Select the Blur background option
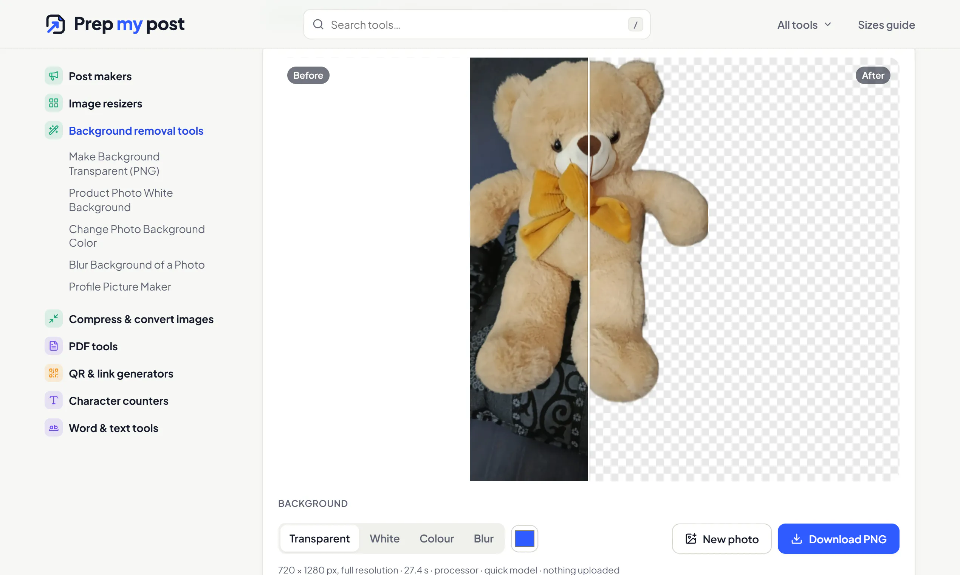 [x=483, y=538]
